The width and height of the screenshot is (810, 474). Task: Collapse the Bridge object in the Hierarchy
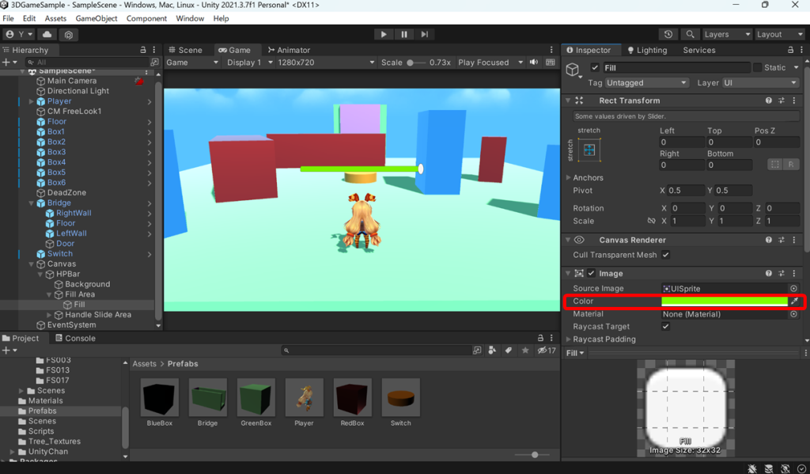(28, 203)
